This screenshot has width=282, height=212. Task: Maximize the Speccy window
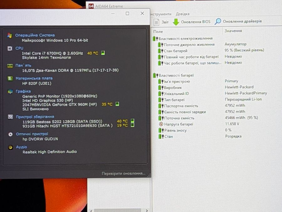pyautogui.click(x=128, y=13)
